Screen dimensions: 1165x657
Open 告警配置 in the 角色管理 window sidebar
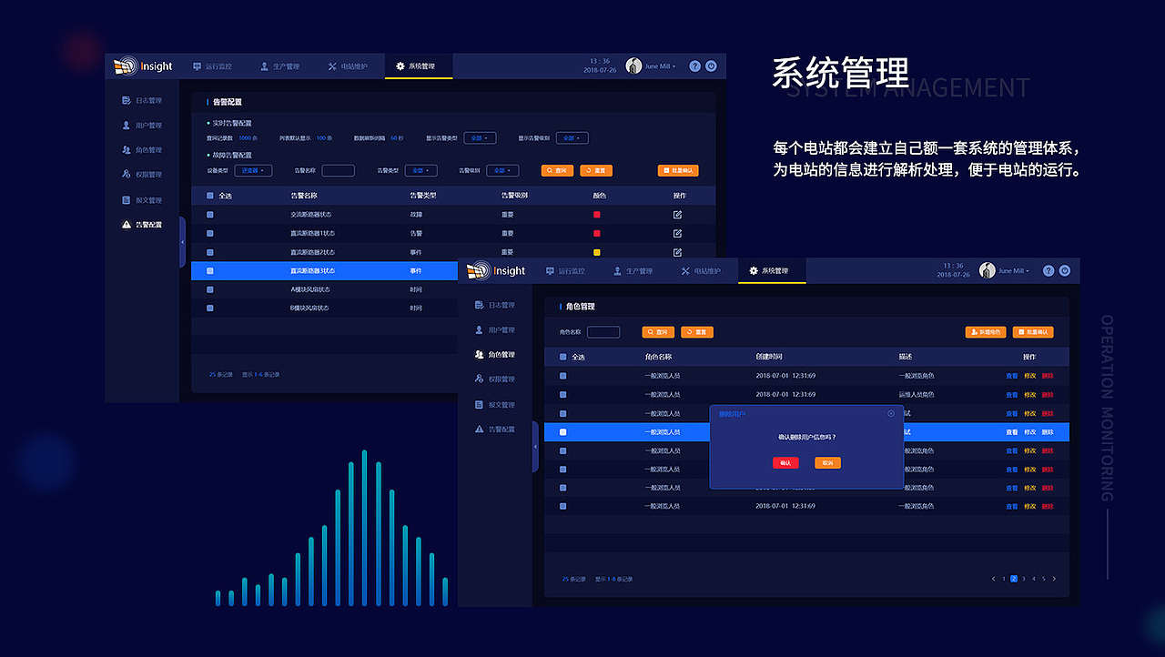495,430
